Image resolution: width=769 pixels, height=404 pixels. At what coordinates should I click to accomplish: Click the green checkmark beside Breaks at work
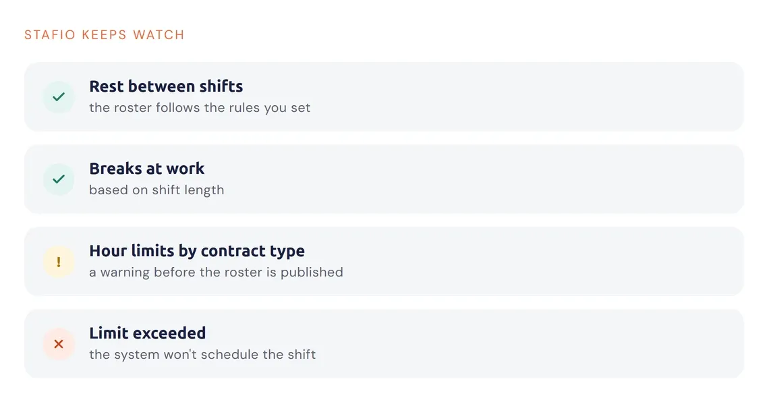pyautogui.click(x=59, y=179)
